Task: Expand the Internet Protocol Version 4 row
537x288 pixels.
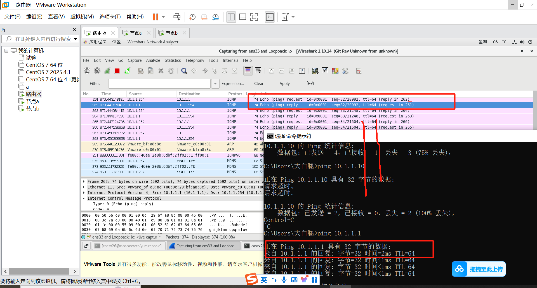Action: [84, 193]
